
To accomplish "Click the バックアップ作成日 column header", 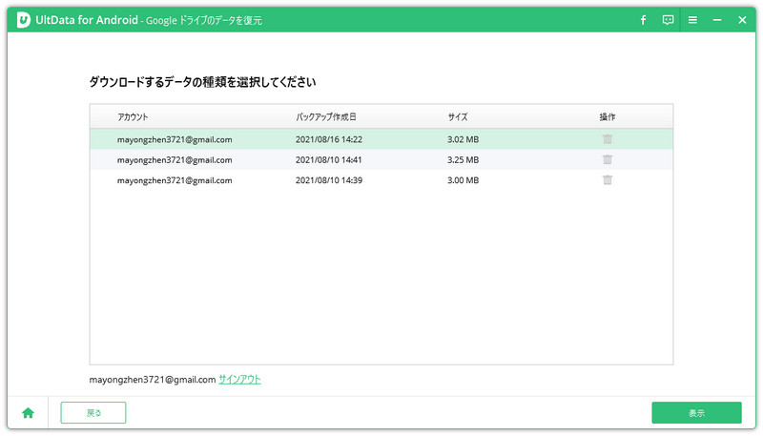I will pos(326,116).
